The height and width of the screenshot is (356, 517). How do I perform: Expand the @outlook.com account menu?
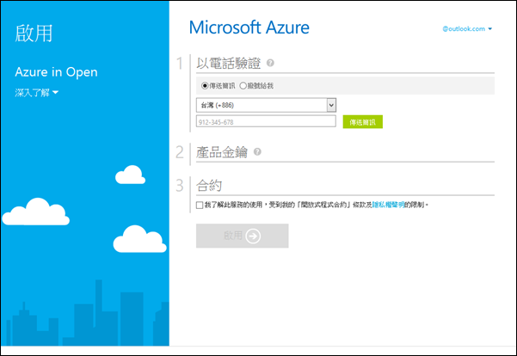(467, 29)
